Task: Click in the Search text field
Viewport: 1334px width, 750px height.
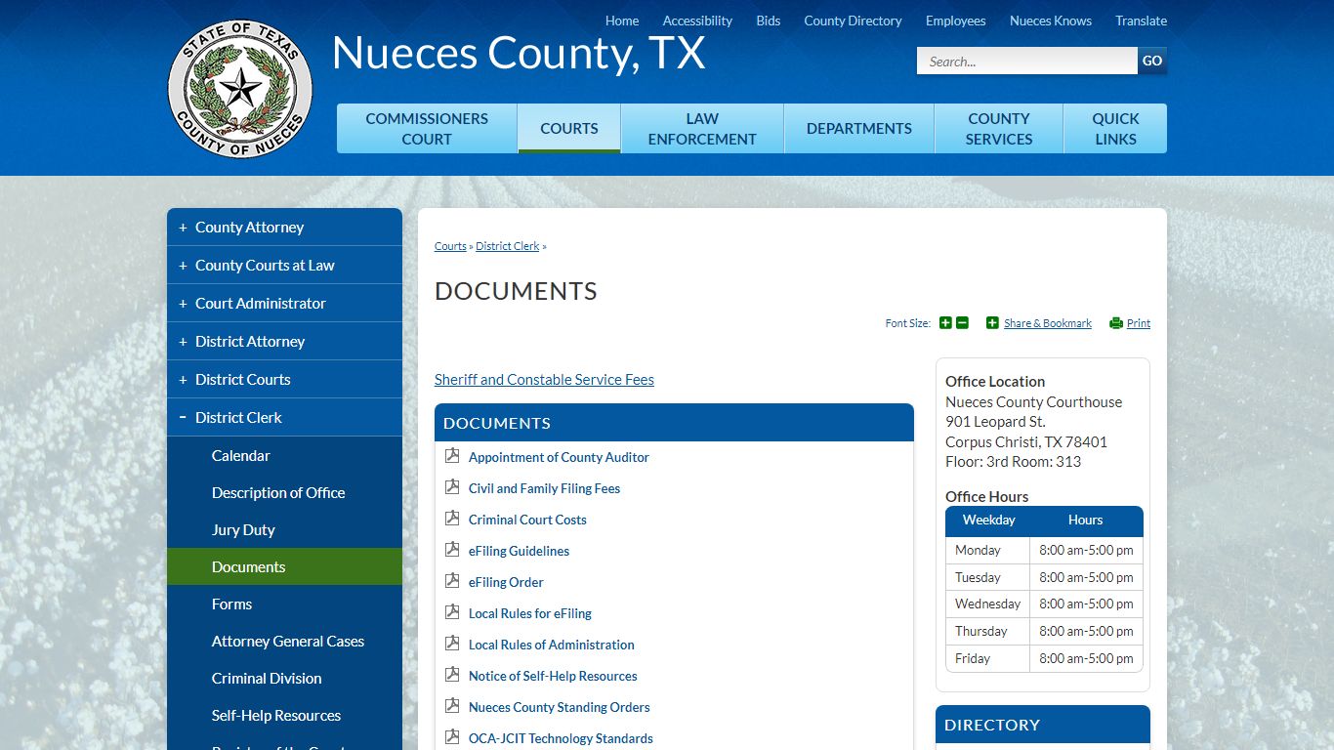Action: click(x=1027, y=61)
